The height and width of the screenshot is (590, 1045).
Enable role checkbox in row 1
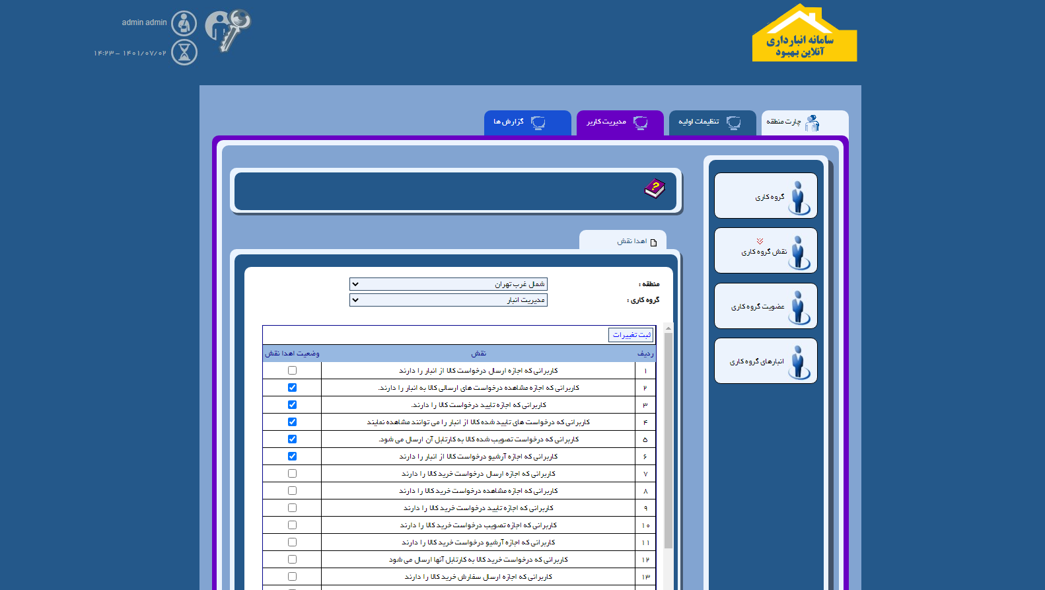[x=292, y=371]
